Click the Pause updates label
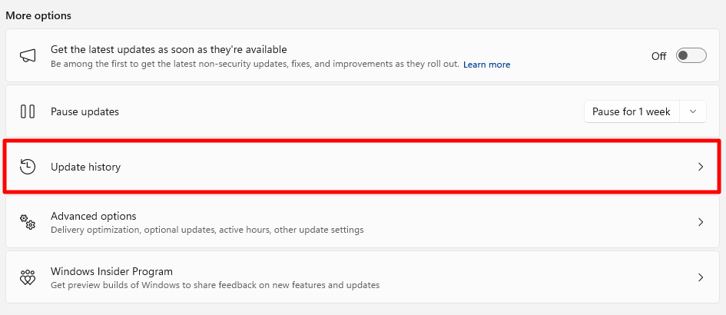726x315 pixels. pyautogui.click(x=85, y=111)
